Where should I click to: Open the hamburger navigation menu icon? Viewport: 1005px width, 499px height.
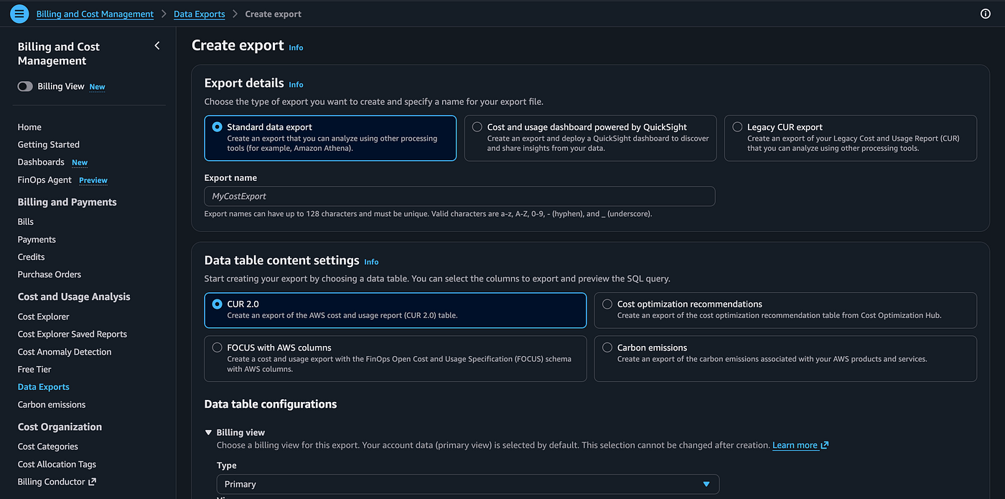[19, 14]
